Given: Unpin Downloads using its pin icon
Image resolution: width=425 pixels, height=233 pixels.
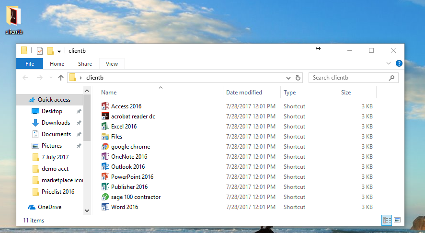Looking at the screenshot, I should (x=79, y=123).
